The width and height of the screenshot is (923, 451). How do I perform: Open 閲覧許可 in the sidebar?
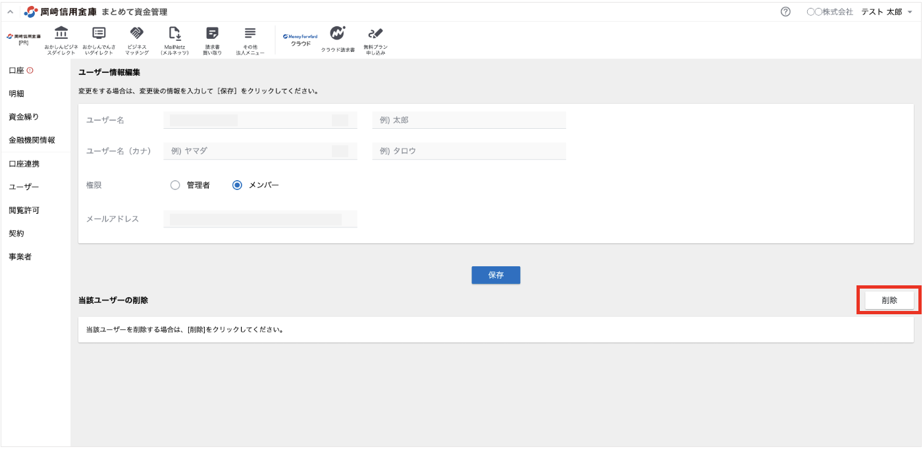[x=24, y=210]
